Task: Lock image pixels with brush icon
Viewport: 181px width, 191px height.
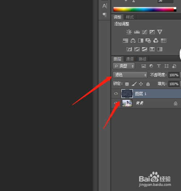Action: (134, 84)
